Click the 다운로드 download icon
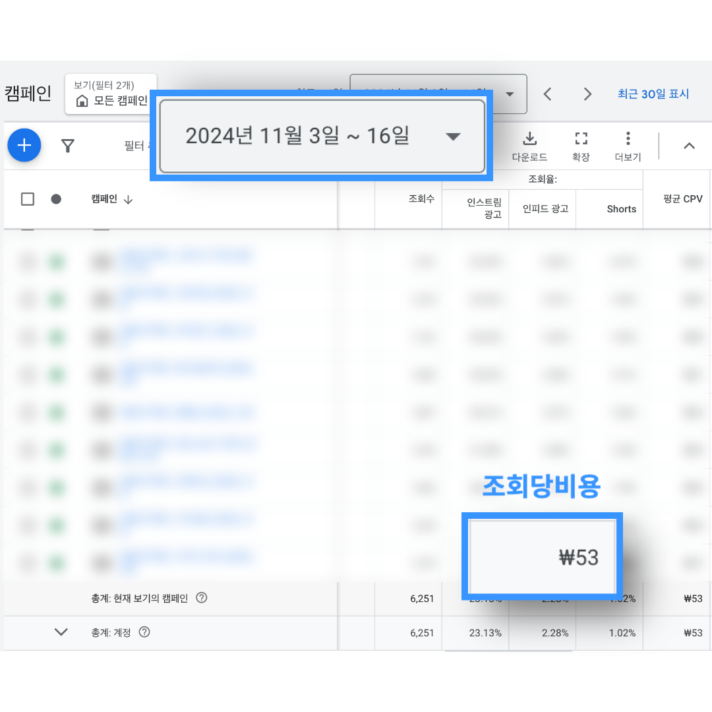712x712 pixels. [529, 138]
